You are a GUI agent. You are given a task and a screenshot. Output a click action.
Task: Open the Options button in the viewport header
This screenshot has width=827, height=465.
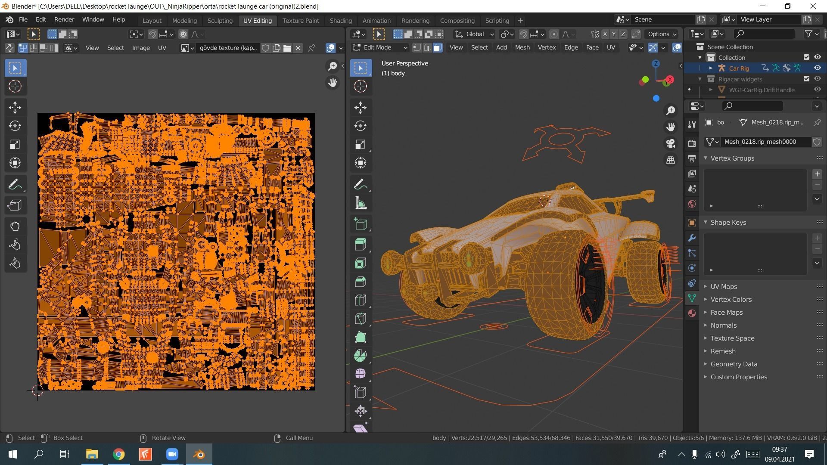[662, 34]
